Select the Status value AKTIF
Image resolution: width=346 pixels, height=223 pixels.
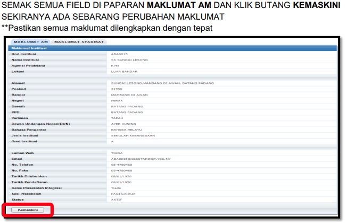pyautogui.click(x=116, y=199)
